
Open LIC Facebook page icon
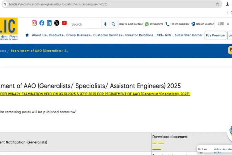[42, 23]
